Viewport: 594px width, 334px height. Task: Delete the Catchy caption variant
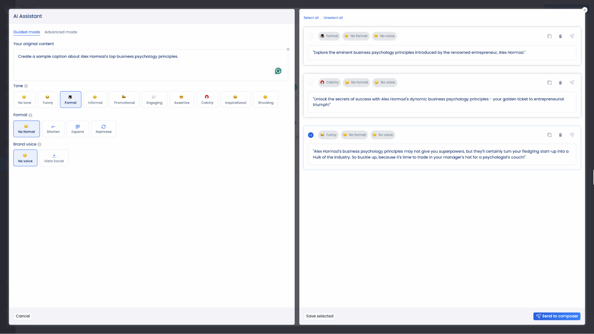pyautogui.click(x=560, y=82)
